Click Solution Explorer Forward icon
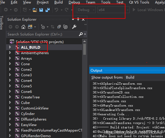The image size is (165, 138). tap(17, 27)
